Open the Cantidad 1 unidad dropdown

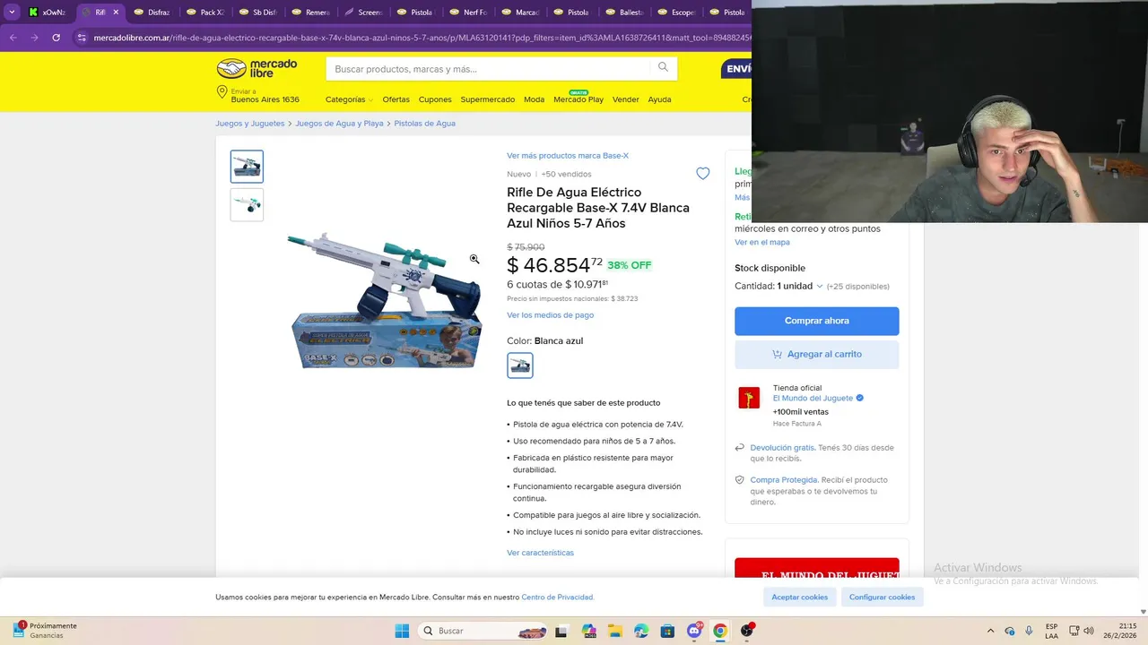click(800, 286)
